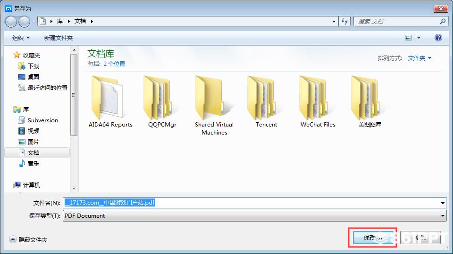Open 下载 in favorites

[29, 66]
